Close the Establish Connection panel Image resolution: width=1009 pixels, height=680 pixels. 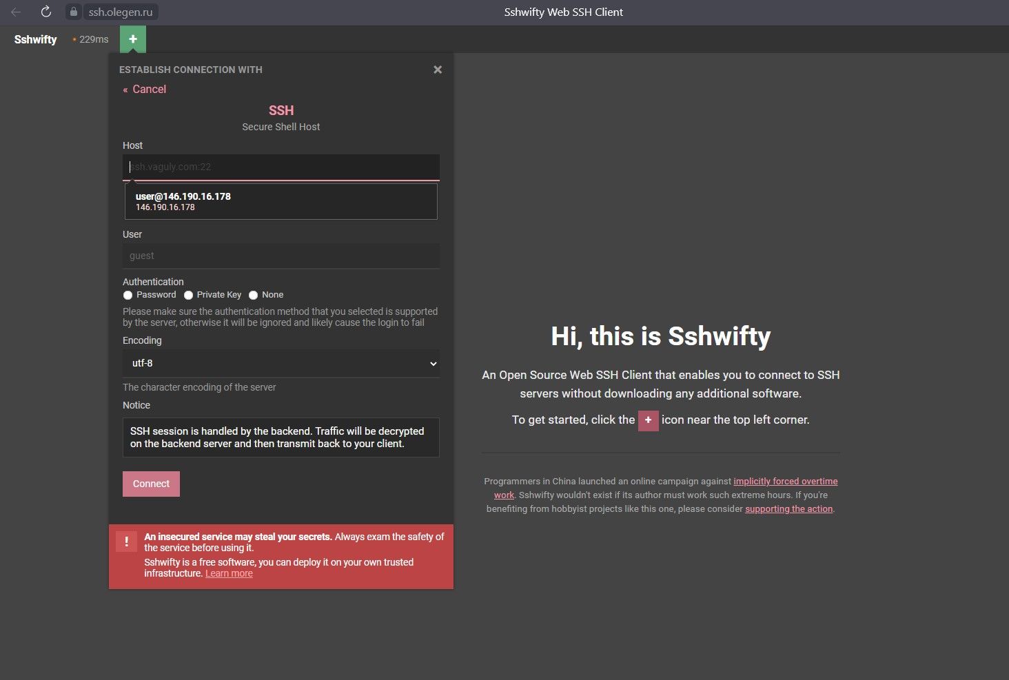coord(438,70)
